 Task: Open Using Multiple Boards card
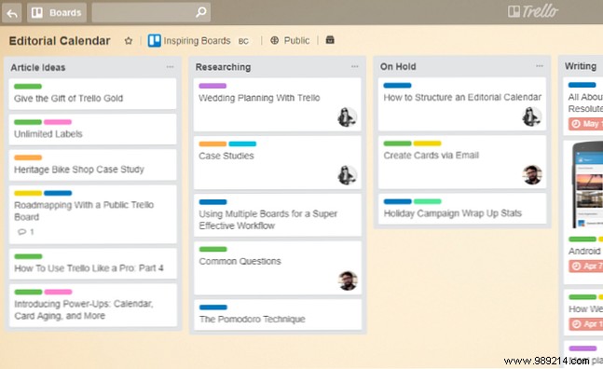[278, 215]
